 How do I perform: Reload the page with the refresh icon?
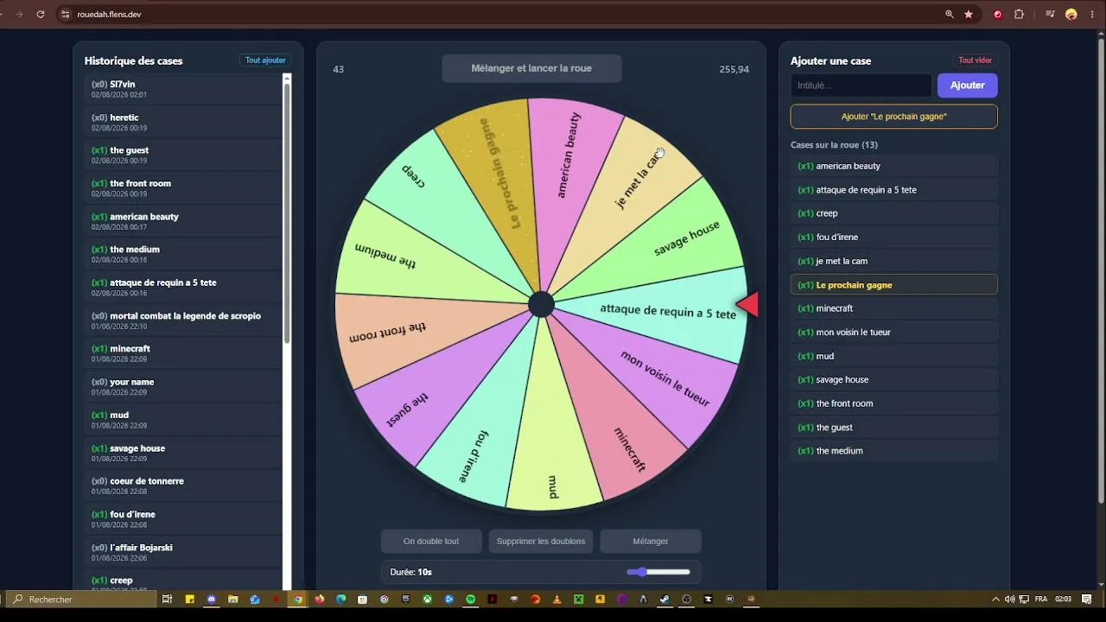coord(40,14)
